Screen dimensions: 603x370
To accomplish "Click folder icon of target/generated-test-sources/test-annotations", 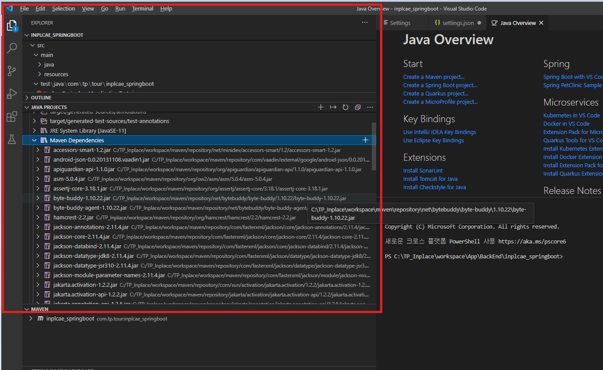I will click(x=44, y=121).
